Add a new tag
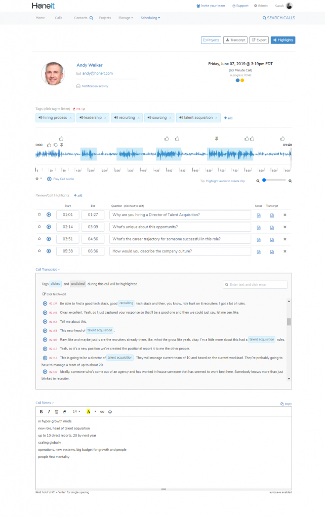This screenshot has height=518, width=325. click(x=228, y=118)
